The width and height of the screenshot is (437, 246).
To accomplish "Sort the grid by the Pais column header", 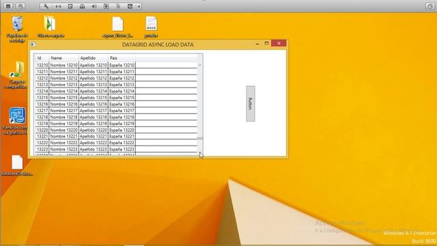I will click(122, 58).
